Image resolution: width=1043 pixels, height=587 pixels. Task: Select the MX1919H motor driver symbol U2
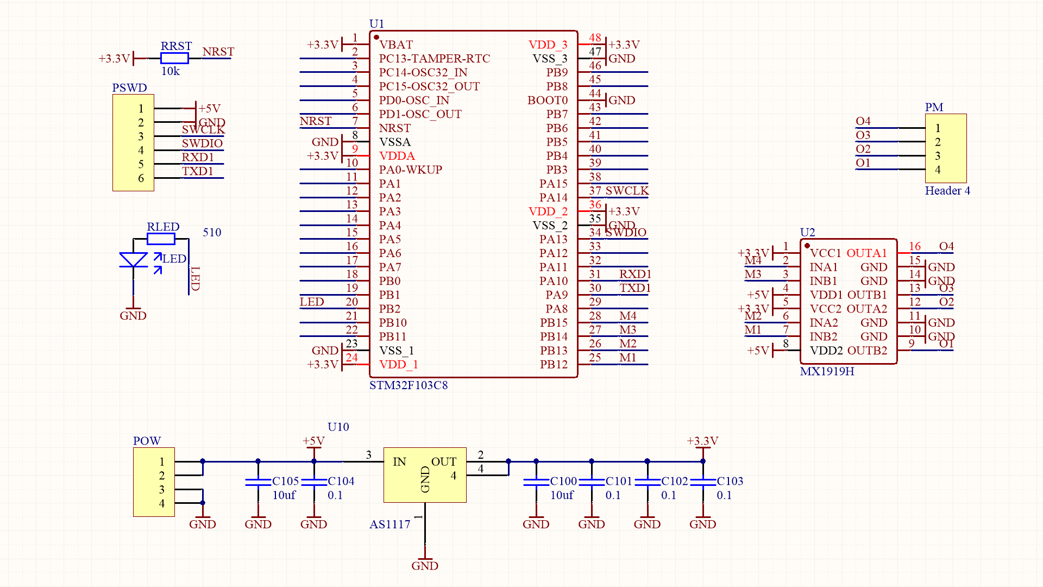click(x=847, y=302)
